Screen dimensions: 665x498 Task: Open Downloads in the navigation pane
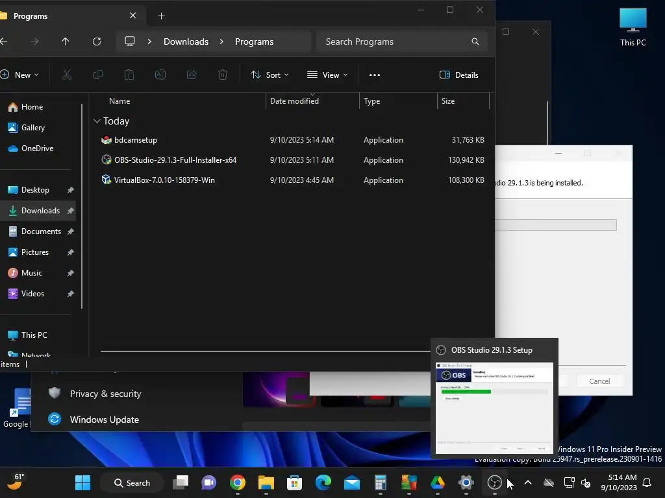[38, 211]
